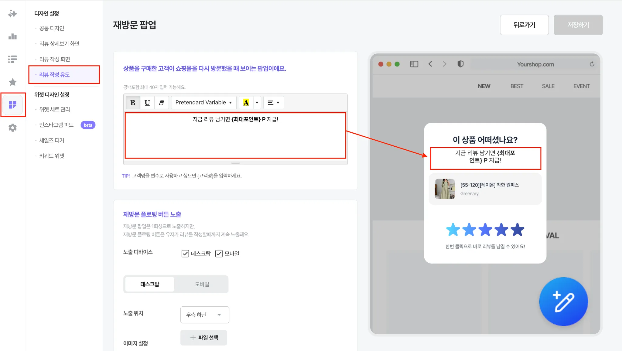Open the gear settings sidebar icon
Image resolution: width=622 pixels, height=351 pixels.
(12, 128)
